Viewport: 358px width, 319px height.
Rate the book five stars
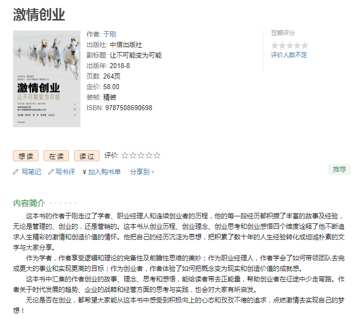tap(157, 156)
